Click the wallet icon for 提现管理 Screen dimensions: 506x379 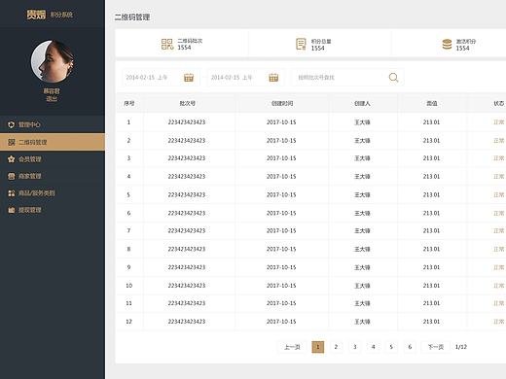coord(12,210)
